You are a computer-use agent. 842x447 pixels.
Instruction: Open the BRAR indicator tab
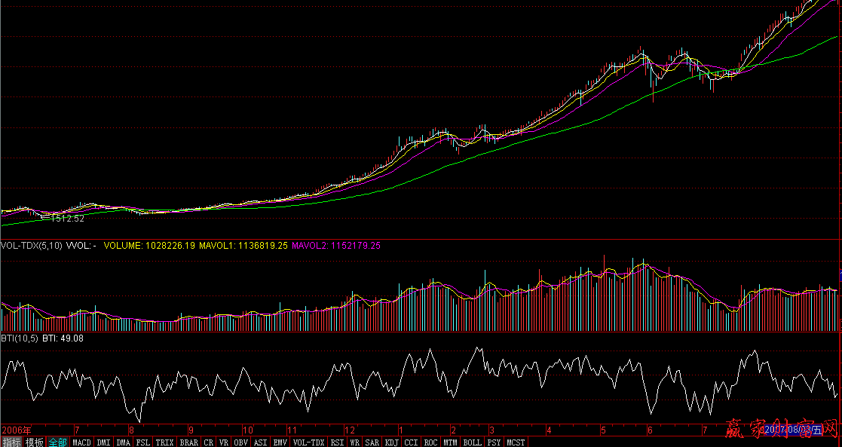[x=189, y=442]
